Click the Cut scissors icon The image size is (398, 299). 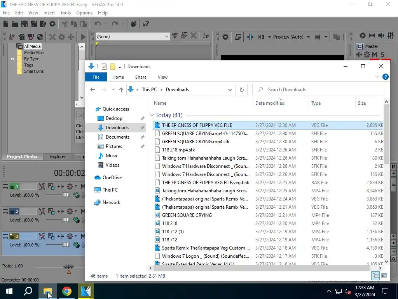coord(65,24)
